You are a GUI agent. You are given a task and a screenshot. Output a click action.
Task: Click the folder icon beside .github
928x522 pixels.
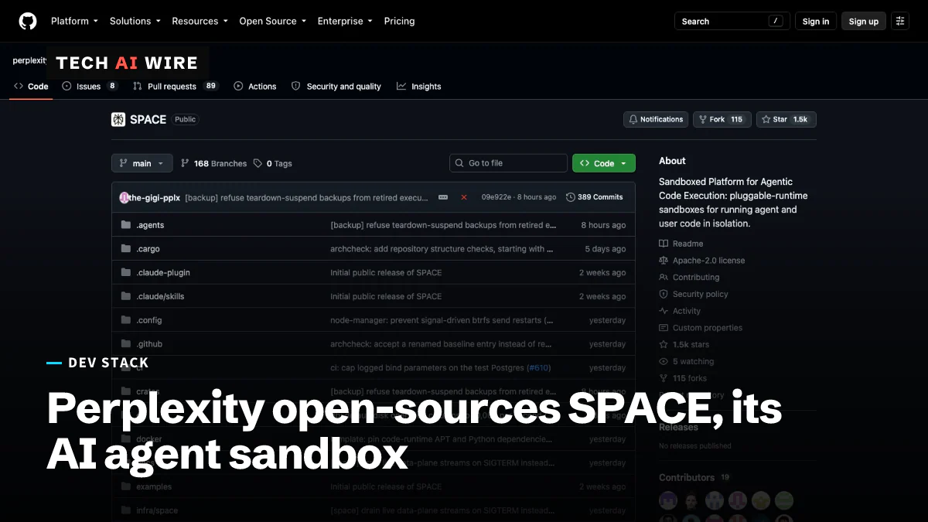click(126, 344)
